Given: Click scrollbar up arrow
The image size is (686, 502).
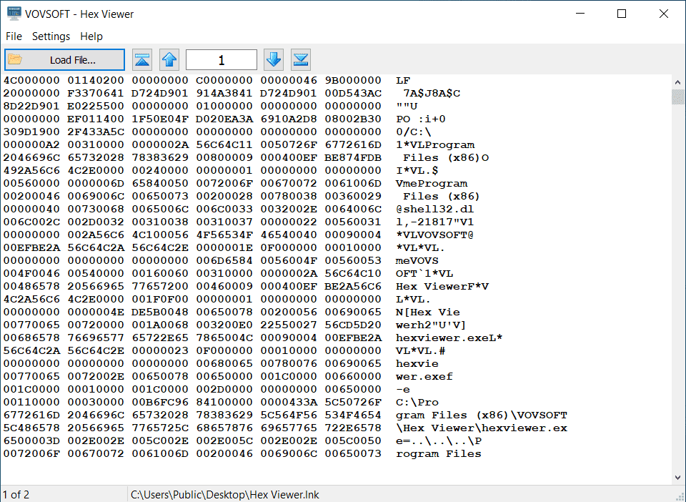Looking at the screenshot, I should (x=677, y=82).
